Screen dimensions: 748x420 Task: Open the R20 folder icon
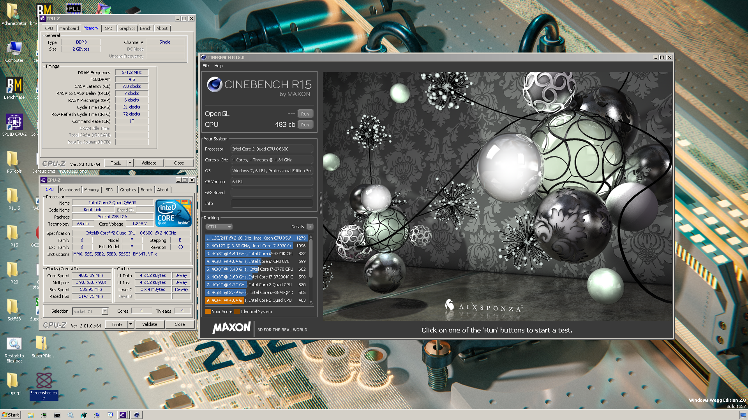[14, 273]
